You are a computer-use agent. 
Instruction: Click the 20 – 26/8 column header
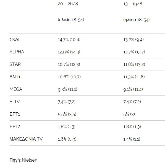point(68,4)
